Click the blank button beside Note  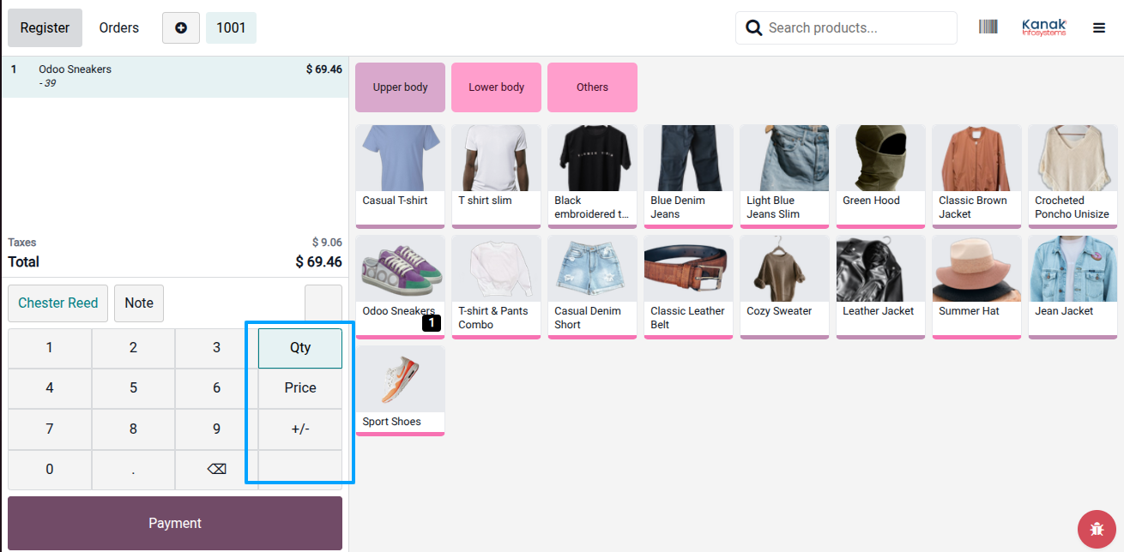pos(323,303)
